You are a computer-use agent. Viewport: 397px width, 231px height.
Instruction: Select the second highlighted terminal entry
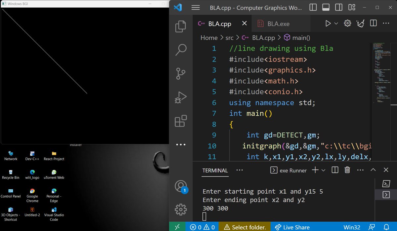[386, 195]
